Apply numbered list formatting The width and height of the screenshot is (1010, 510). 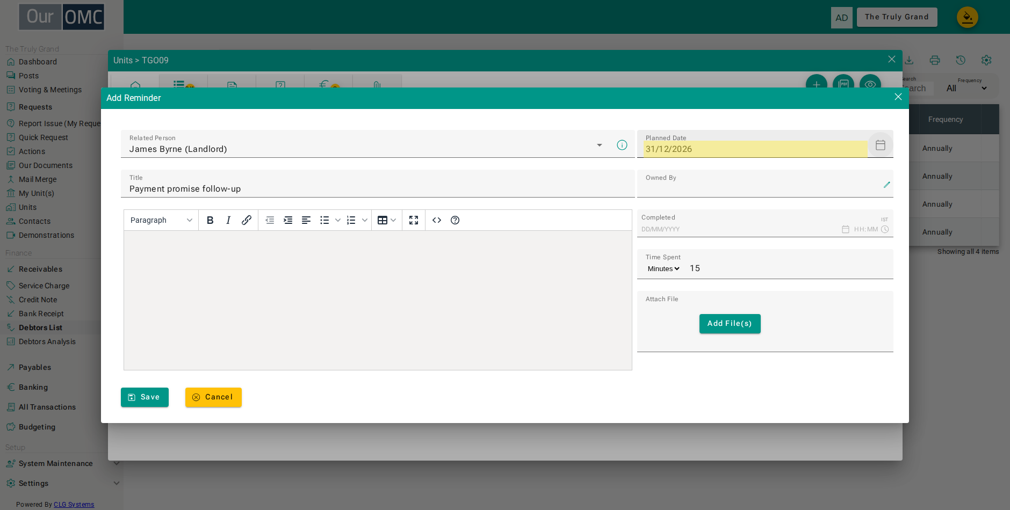click(x=351, y=220)
